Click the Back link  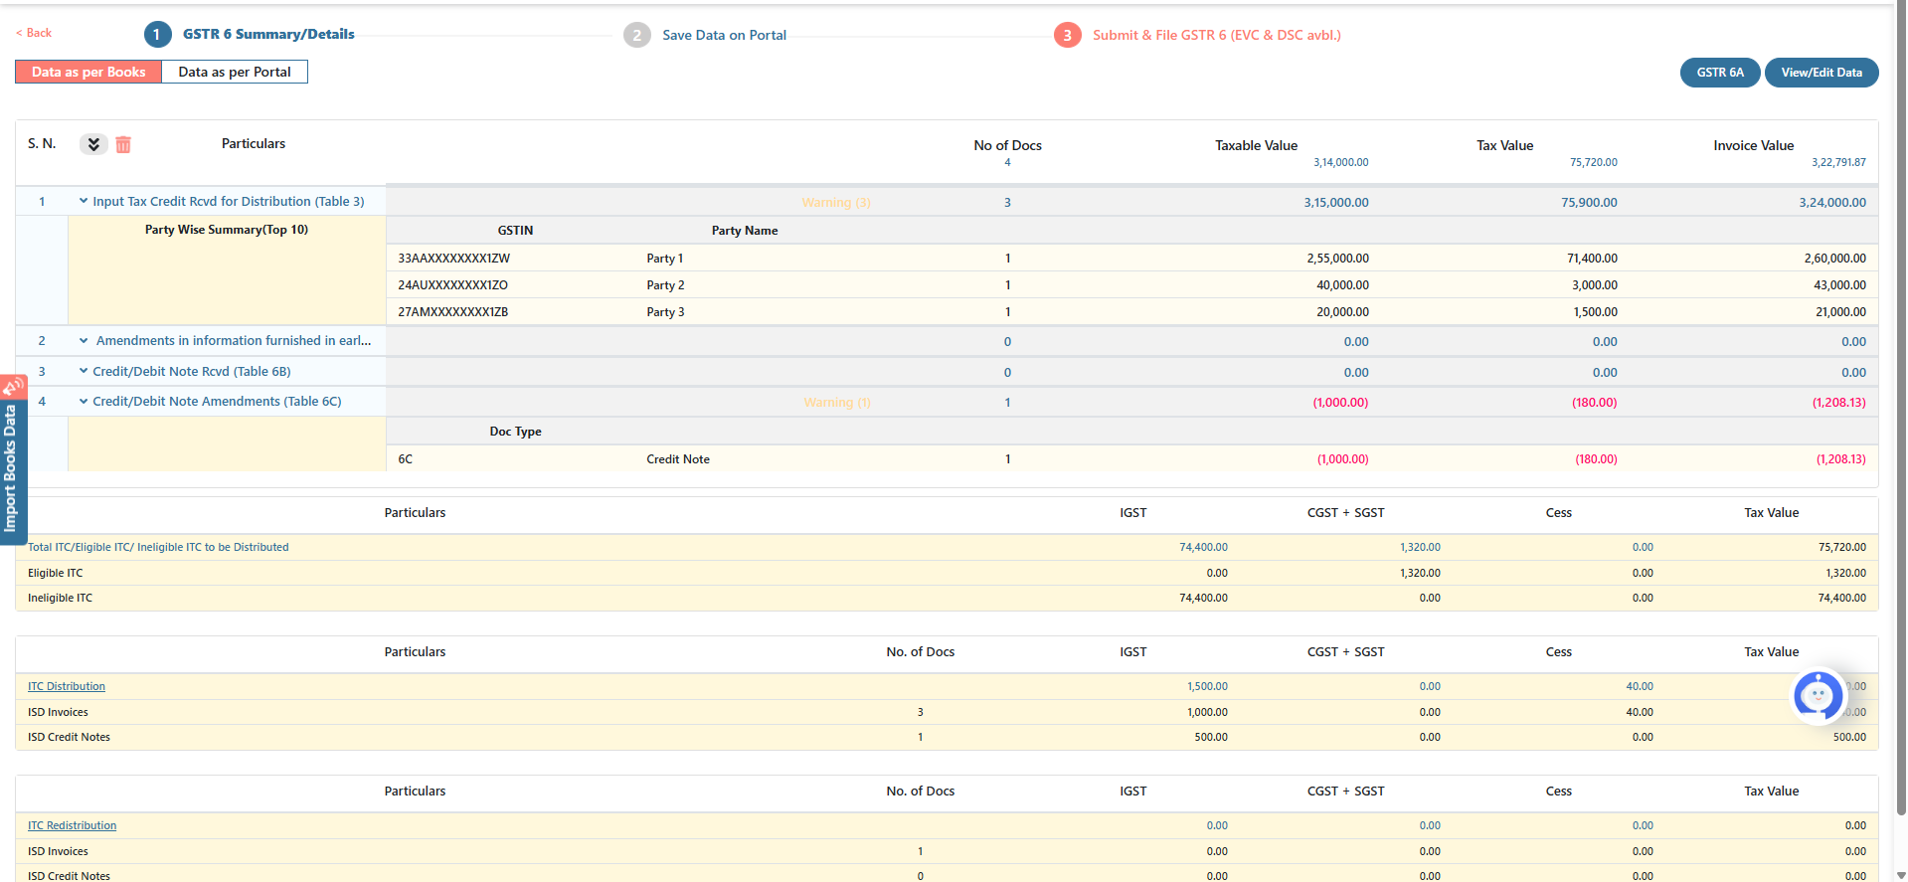(x=35, y=33)
